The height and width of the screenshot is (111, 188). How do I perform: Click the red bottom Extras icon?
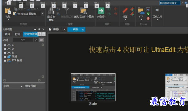[x=148, y=18]
